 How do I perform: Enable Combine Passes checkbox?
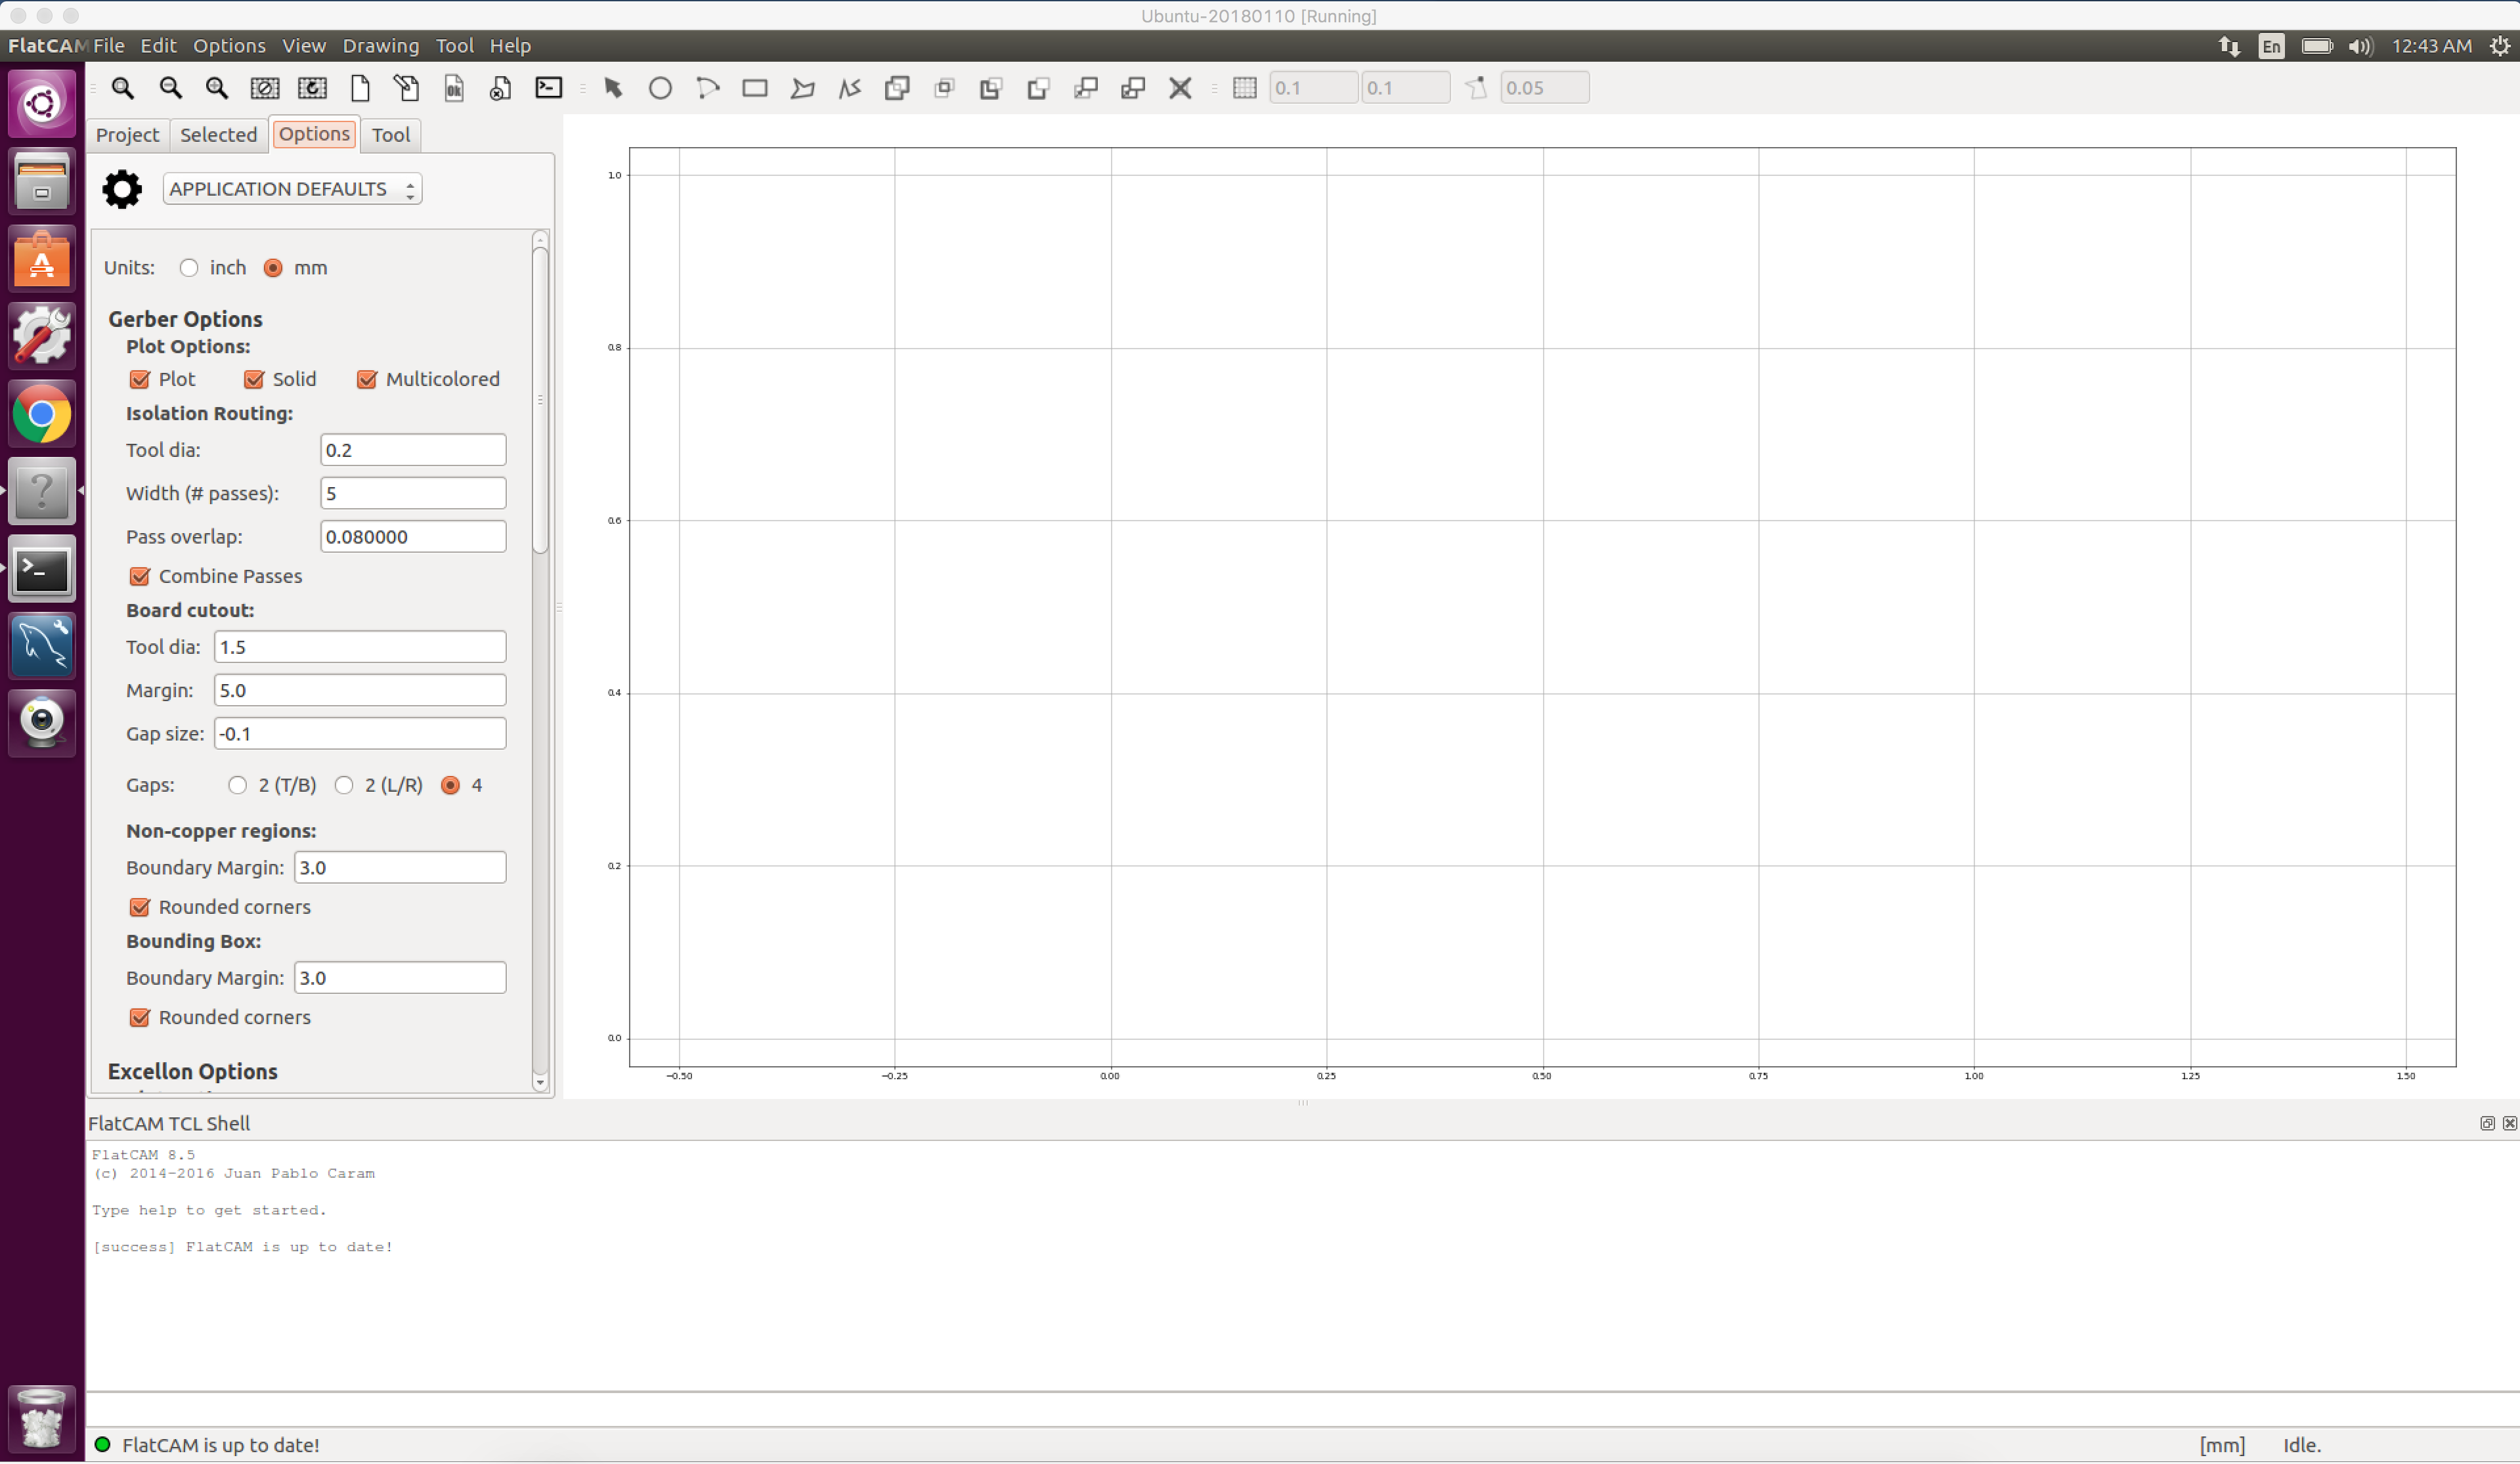139,575
